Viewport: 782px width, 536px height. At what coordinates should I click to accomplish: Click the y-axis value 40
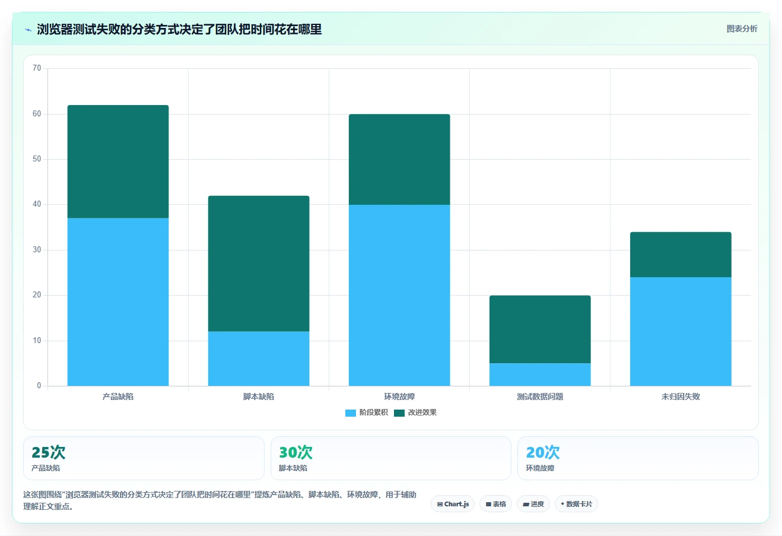pos(37,204)
